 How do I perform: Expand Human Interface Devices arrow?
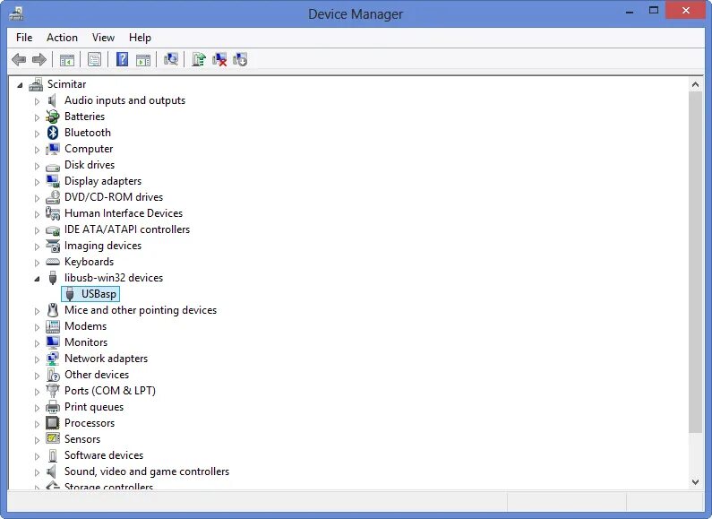(x=37, y=213)
